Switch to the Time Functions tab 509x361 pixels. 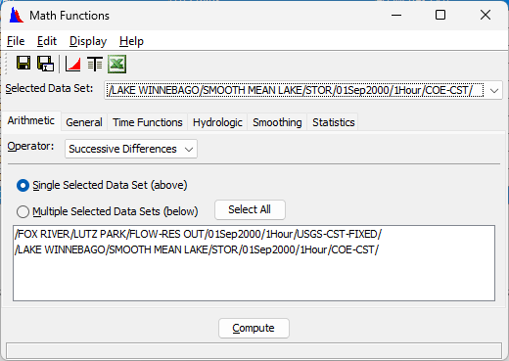148,122
